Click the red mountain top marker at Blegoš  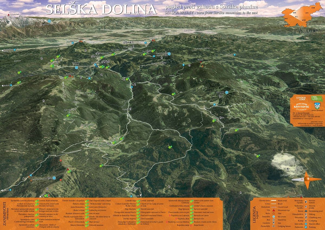coord(201,62)
